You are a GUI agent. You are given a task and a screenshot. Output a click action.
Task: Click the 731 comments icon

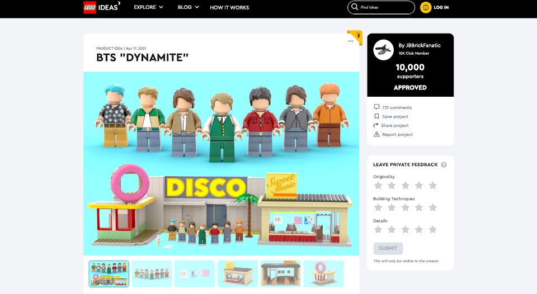[x=376, y=107]
